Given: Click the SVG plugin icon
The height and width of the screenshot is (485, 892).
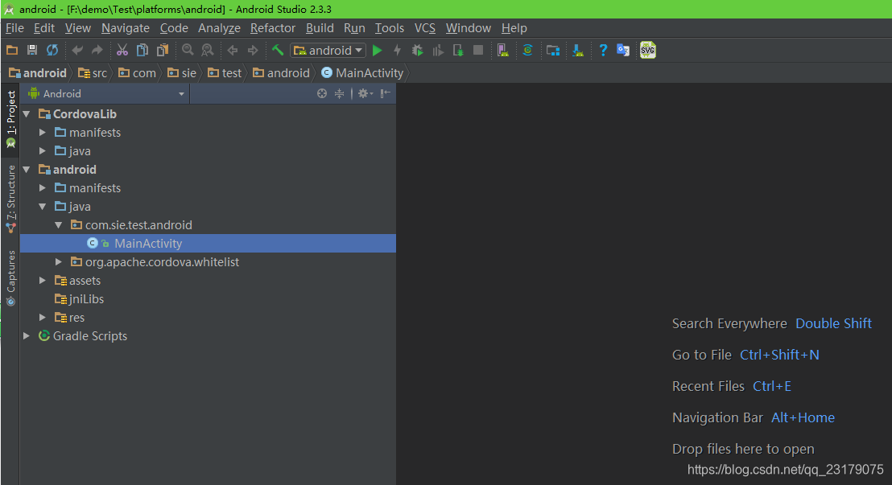Looking at the screenshot, I should tap(648, 51).
